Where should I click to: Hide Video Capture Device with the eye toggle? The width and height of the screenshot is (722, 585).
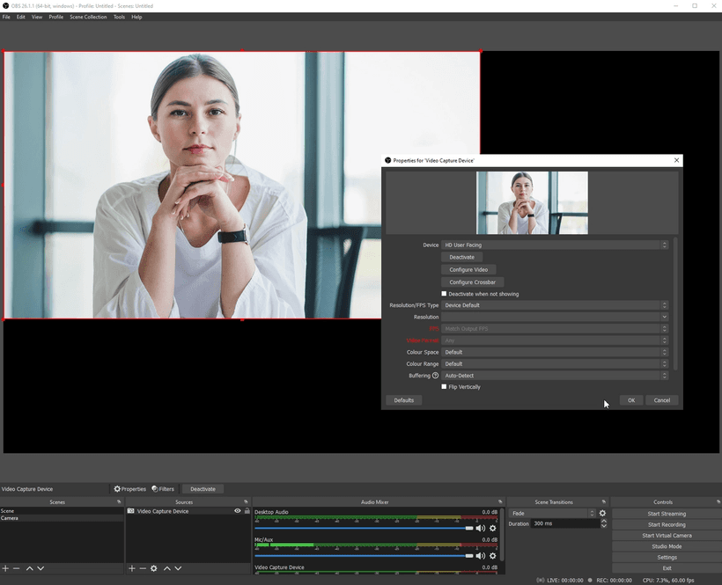(x=237, y=511)
